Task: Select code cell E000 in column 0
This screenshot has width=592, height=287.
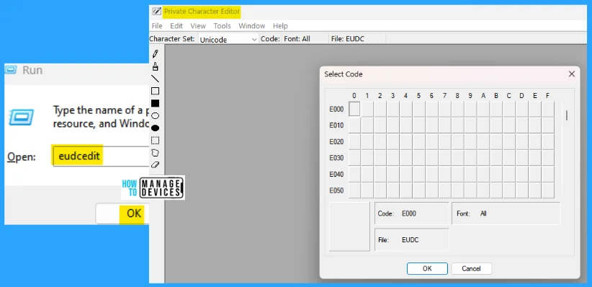Action: pyautogui.click(x=354, y=109)
